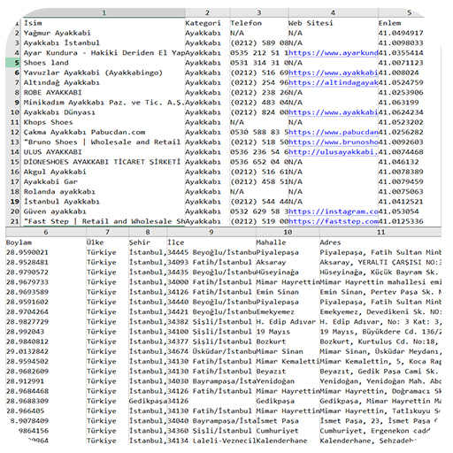Click the Şehir header cell
Viewport: 453px width, 453px height.
pyautogui.click(x=148, y=242)
